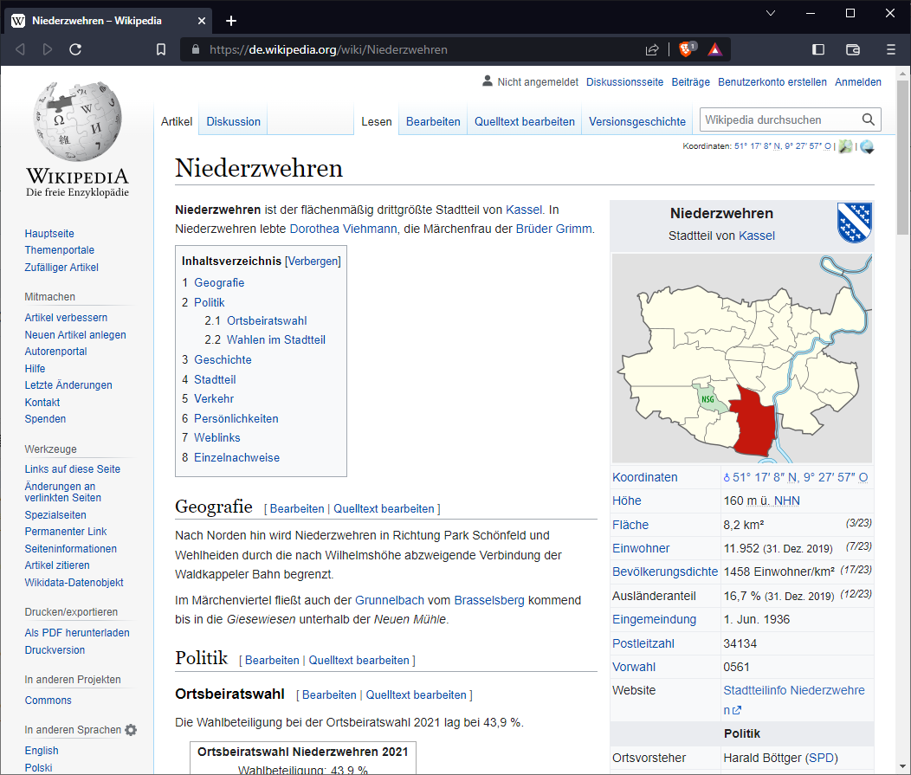Viewport: 911px width, 775px height.
Task: Click the padlock icon in the address bar
Action: coord(195,49)
